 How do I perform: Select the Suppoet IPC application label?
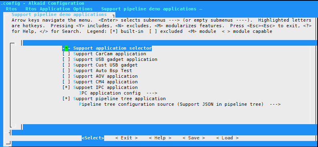point(105,87)
